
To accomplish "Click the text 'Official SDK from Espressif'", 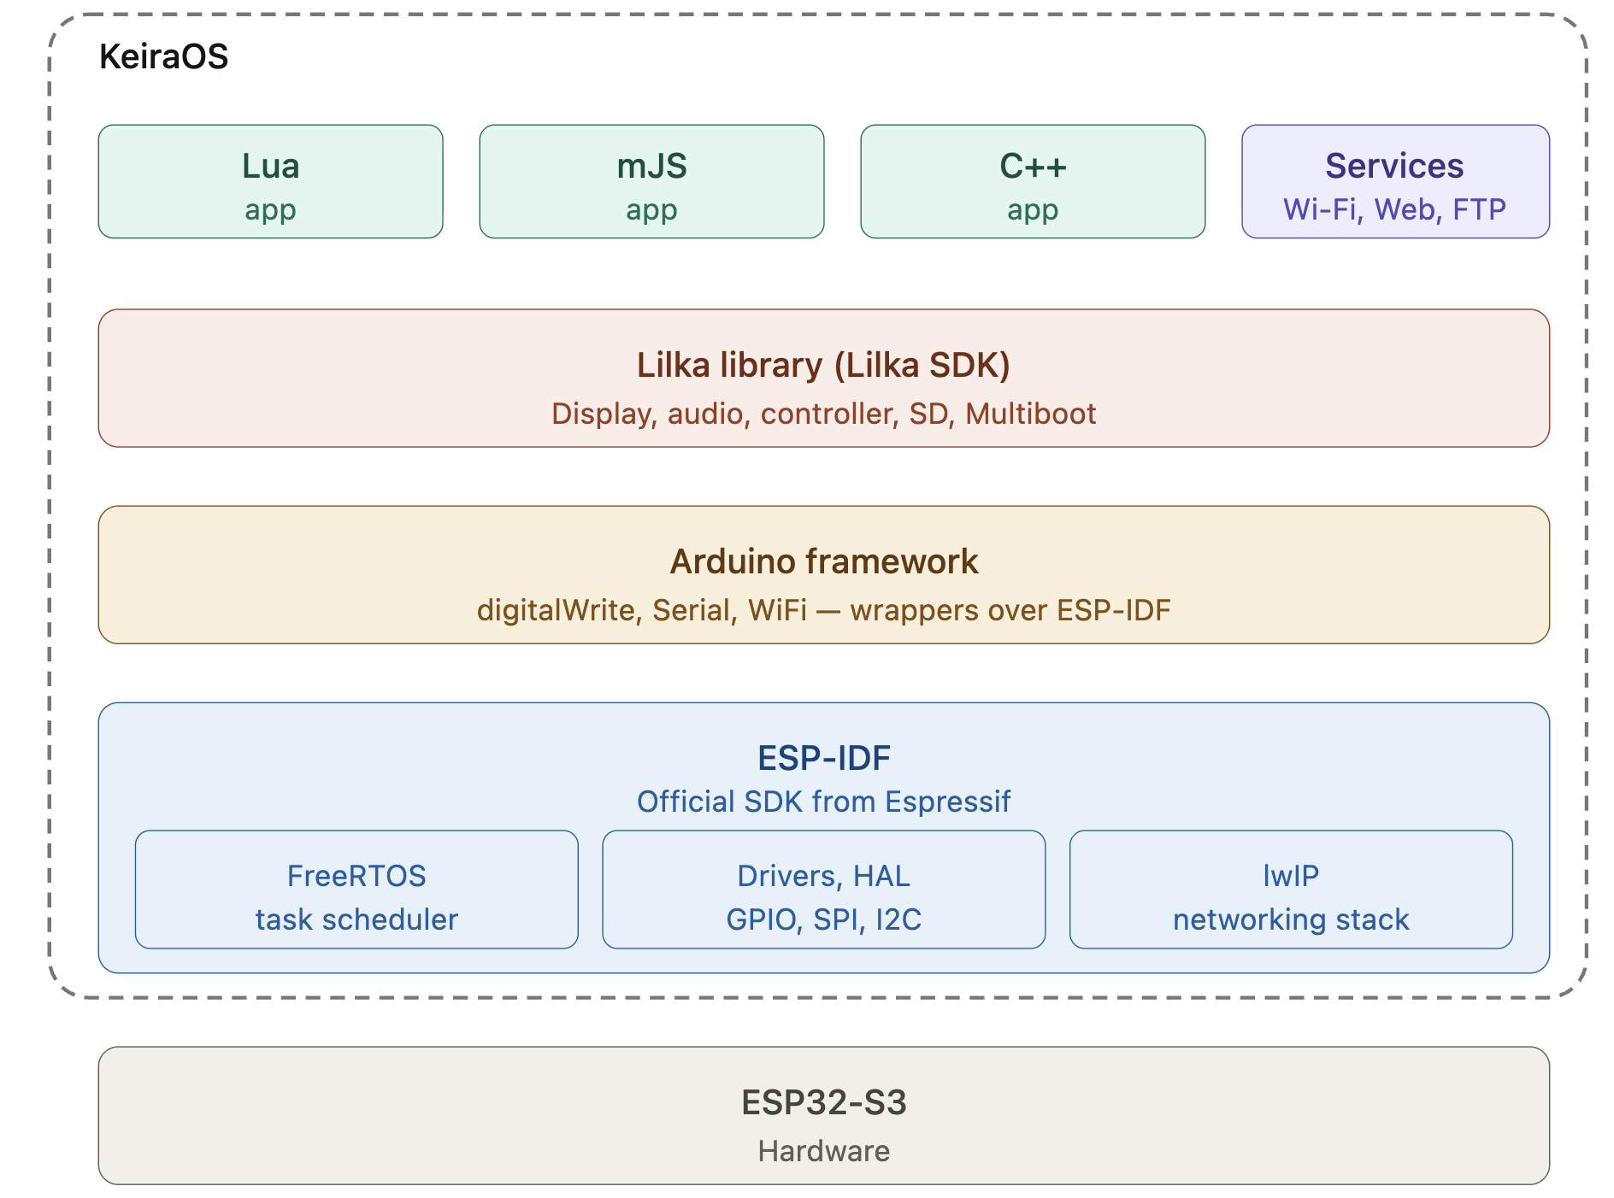I will [x=823, y=802].
